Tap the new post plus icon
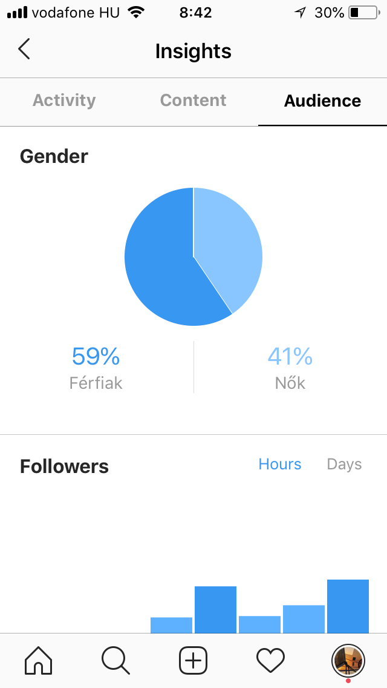 click(193, 661)
